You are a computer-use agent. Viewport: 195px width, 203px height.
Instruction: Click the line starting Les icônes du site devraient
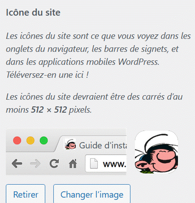pos(94,97)
